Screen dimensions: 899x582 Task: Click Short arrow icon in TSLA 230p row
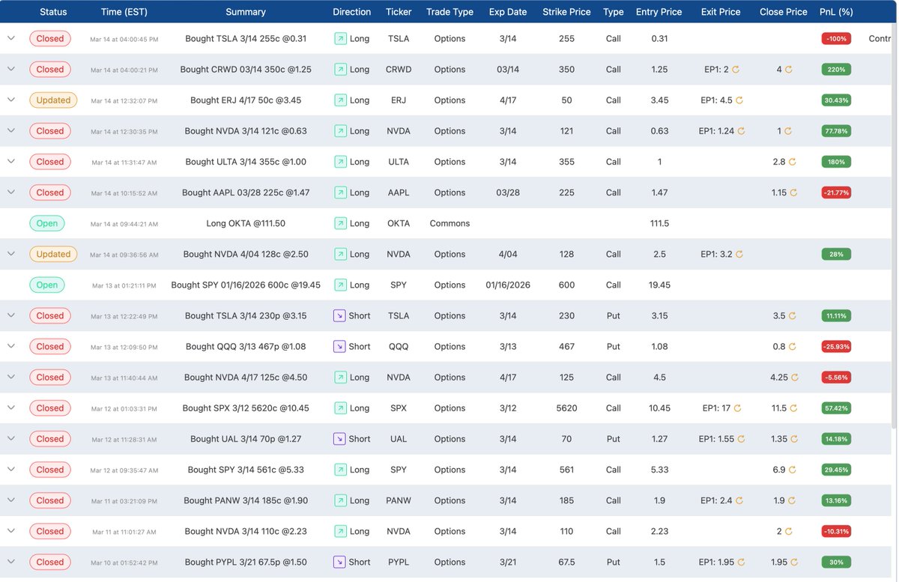click(x=339, y=315)
